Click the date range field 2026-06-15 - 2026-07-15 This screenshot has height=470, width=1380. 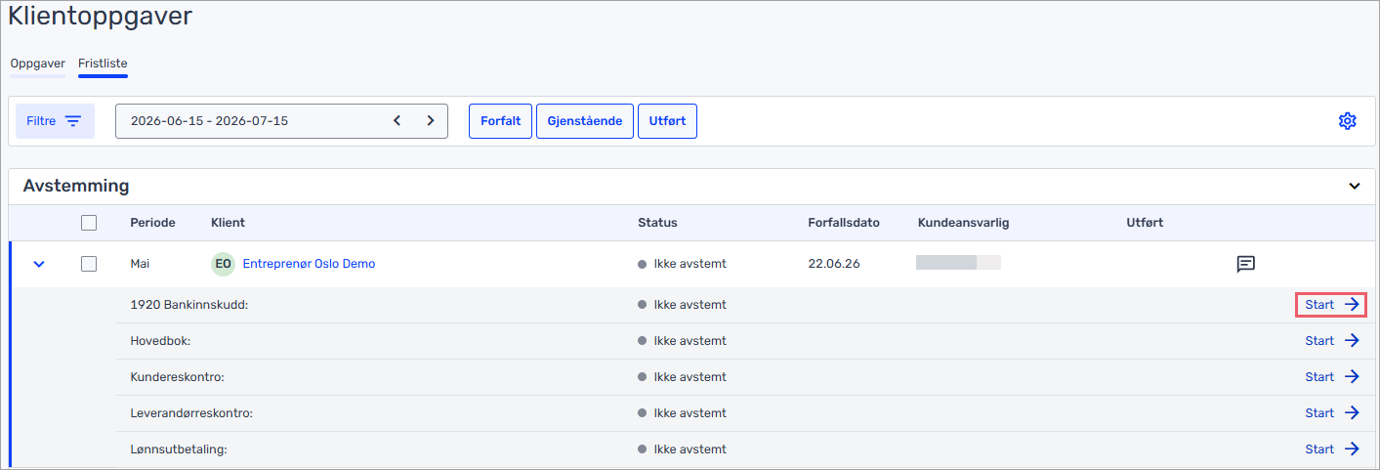pyautogui.click(x=281, y=121)
